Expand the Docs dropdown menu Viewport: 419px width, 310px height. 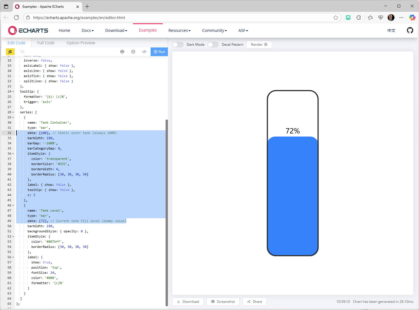point(88,30)
